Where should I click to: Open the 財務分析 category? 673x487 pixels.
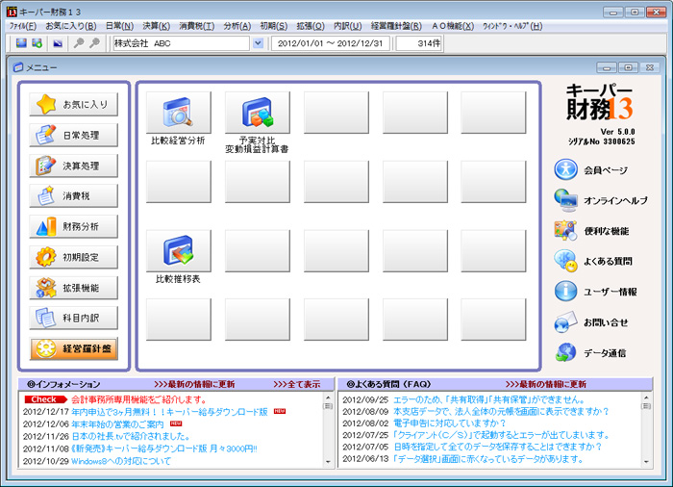[x=73, y=226]
